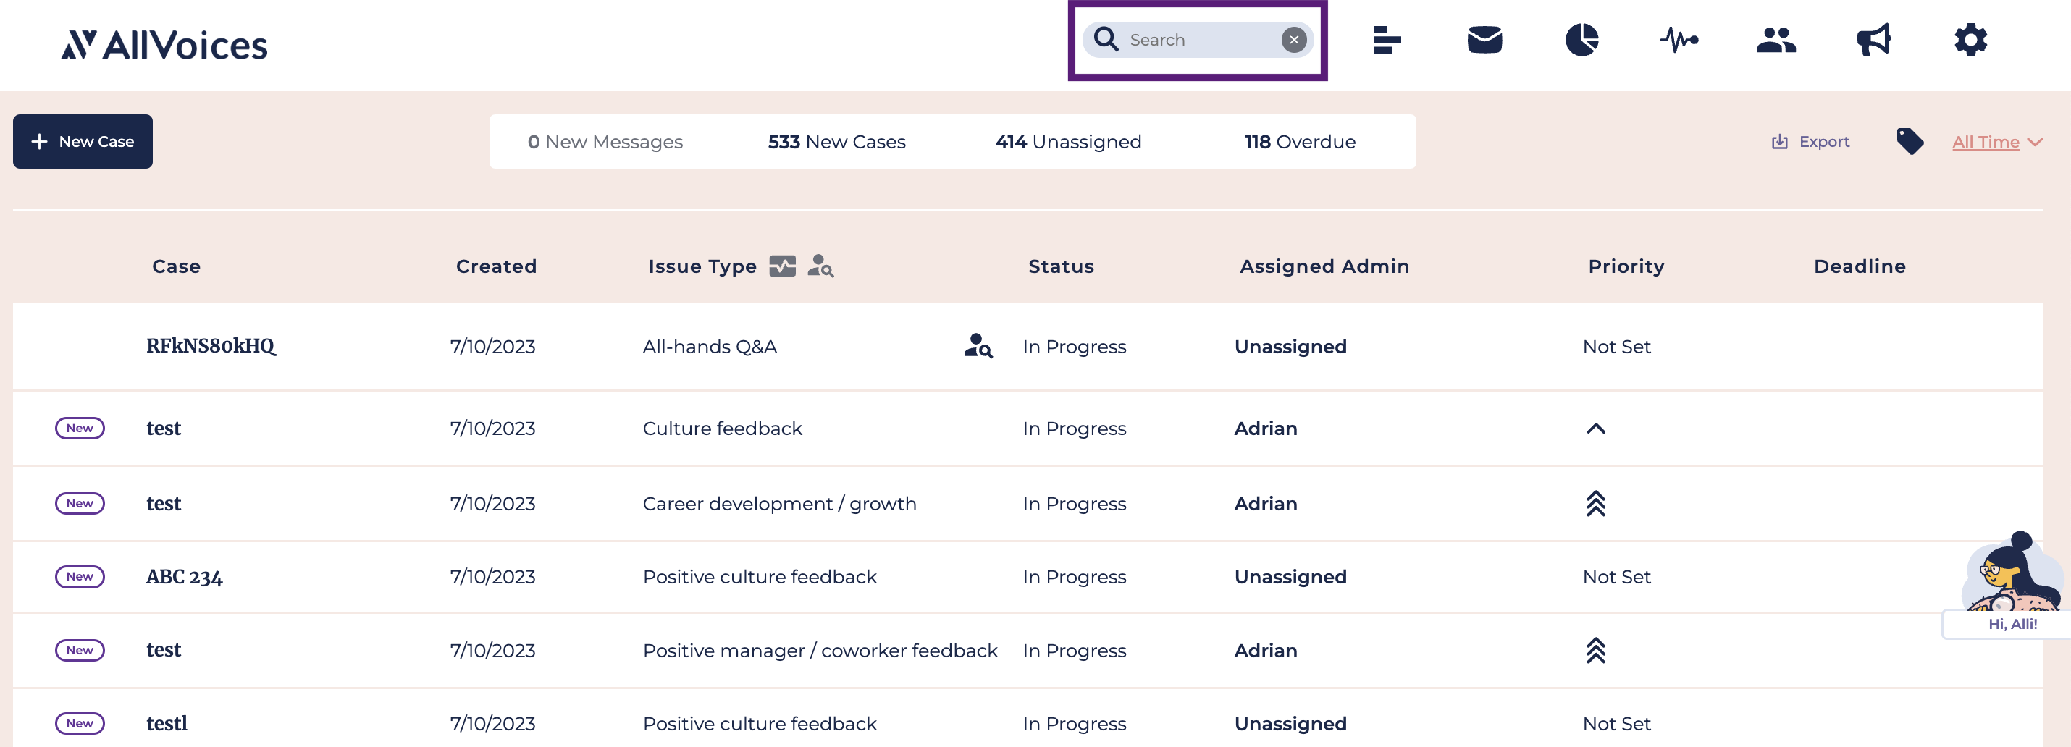Click single-chevron priority in Culture feedback row

click(x=1596, y=428)
